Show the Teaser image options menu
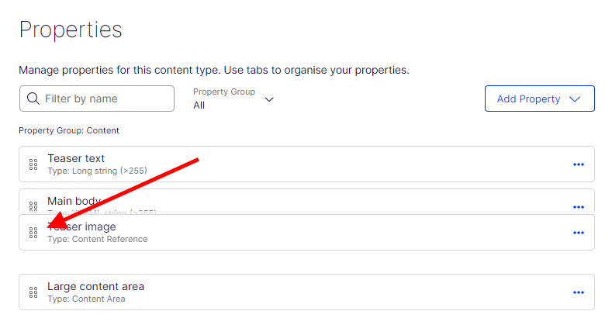The width and height of the screenshot is (612, 325). click(578, 233)
